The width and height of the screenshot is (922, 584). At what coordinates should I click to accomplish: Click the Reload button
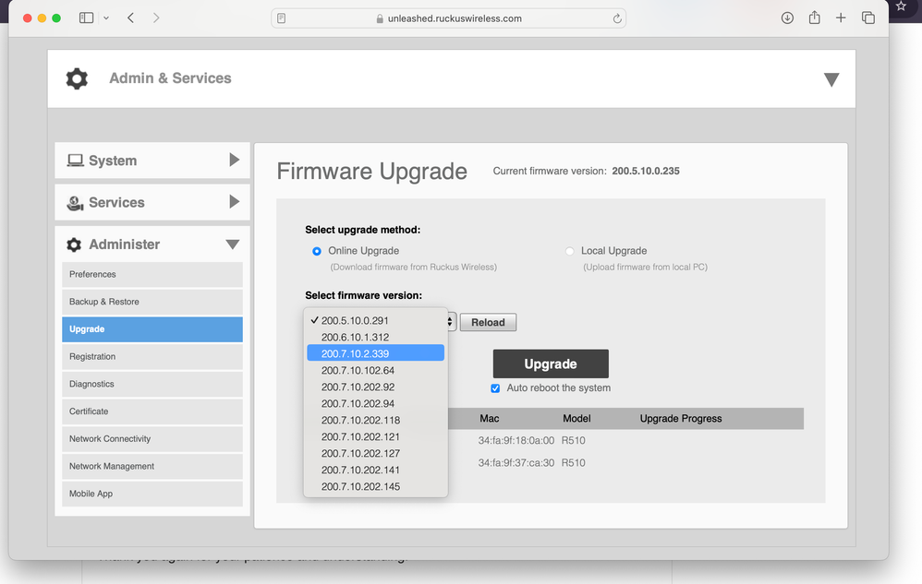click(488, 322)
